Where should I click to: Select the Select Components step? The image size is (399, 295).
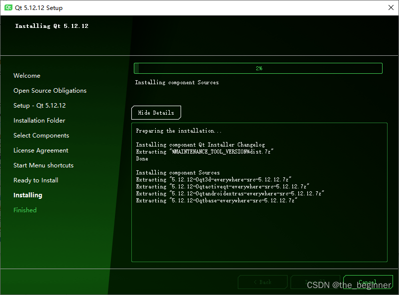(41, 136)
